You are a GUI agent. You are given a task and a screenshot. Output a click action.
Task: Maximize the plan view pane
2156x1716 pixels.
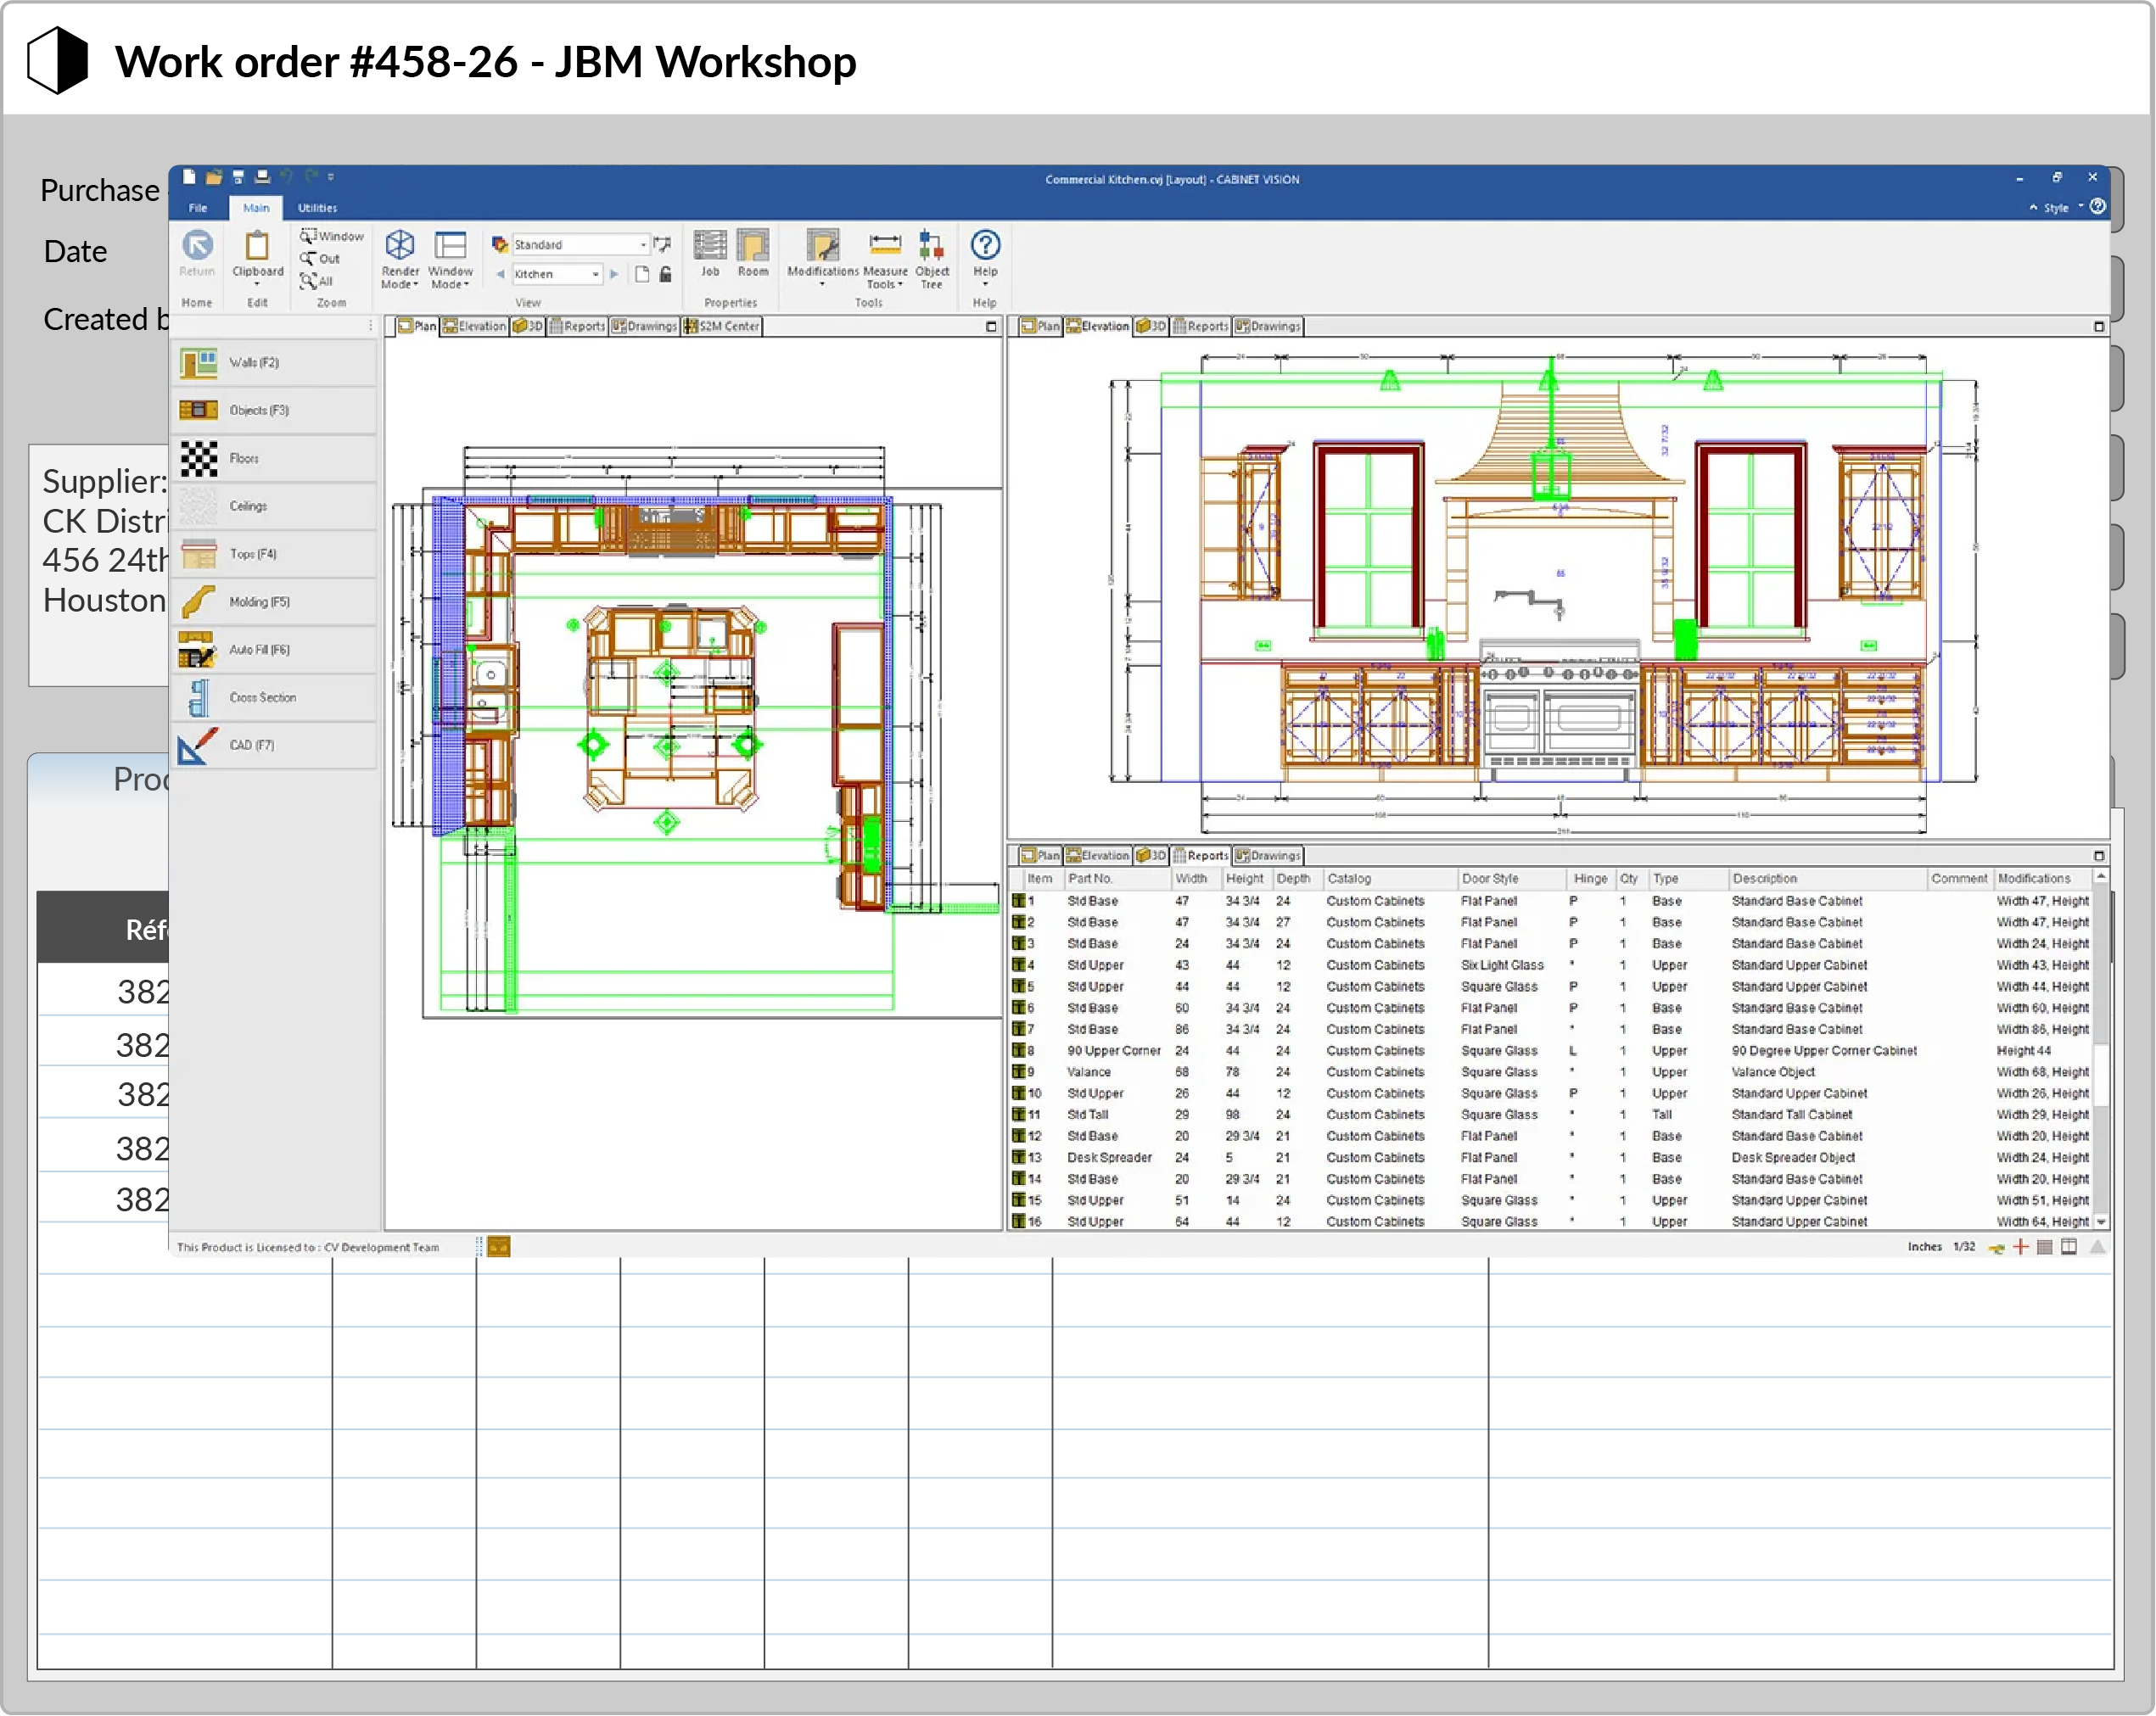tap(991, 327)
